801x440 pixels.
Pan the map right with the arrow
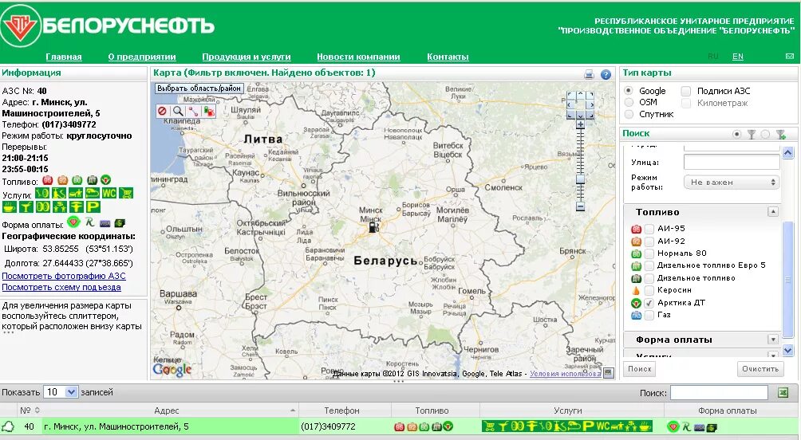tap(590, 105)
